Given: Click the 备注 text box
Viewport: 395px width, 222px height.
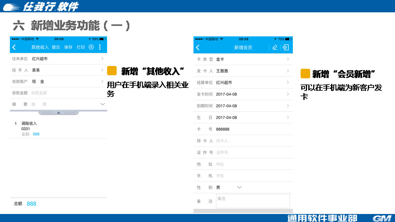Looking at the screenshot, I should pyautogui.click(x=253, y=201).
